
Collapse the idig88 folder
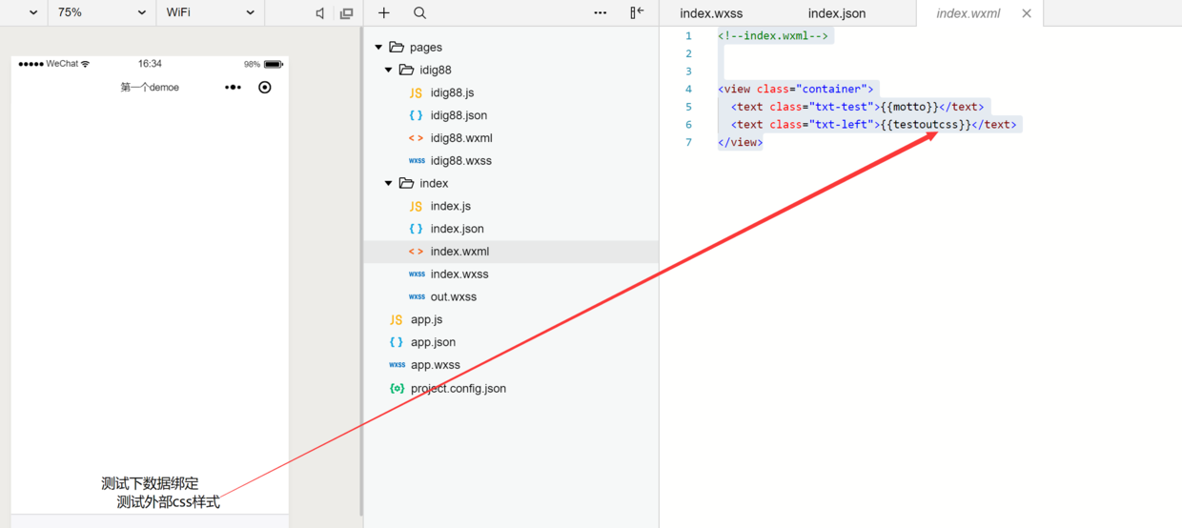pyautogui.click(x=389, y=71)
